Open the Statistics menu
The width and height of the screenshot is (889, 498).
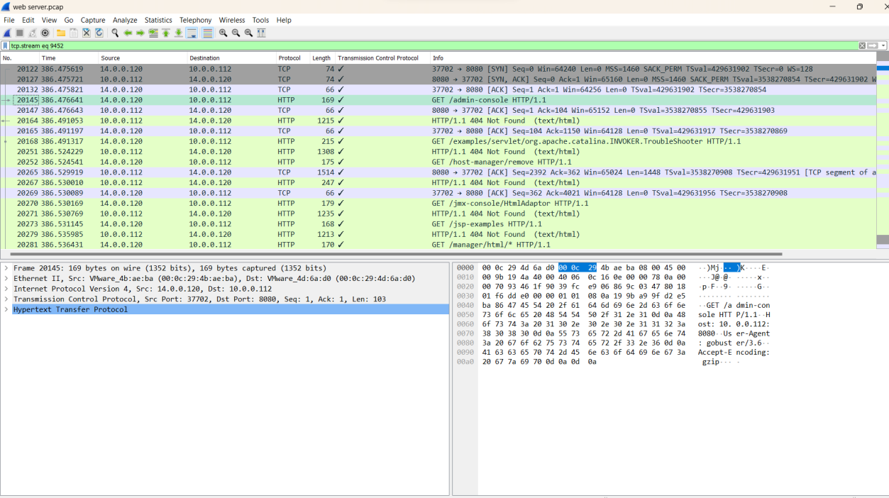158,21
